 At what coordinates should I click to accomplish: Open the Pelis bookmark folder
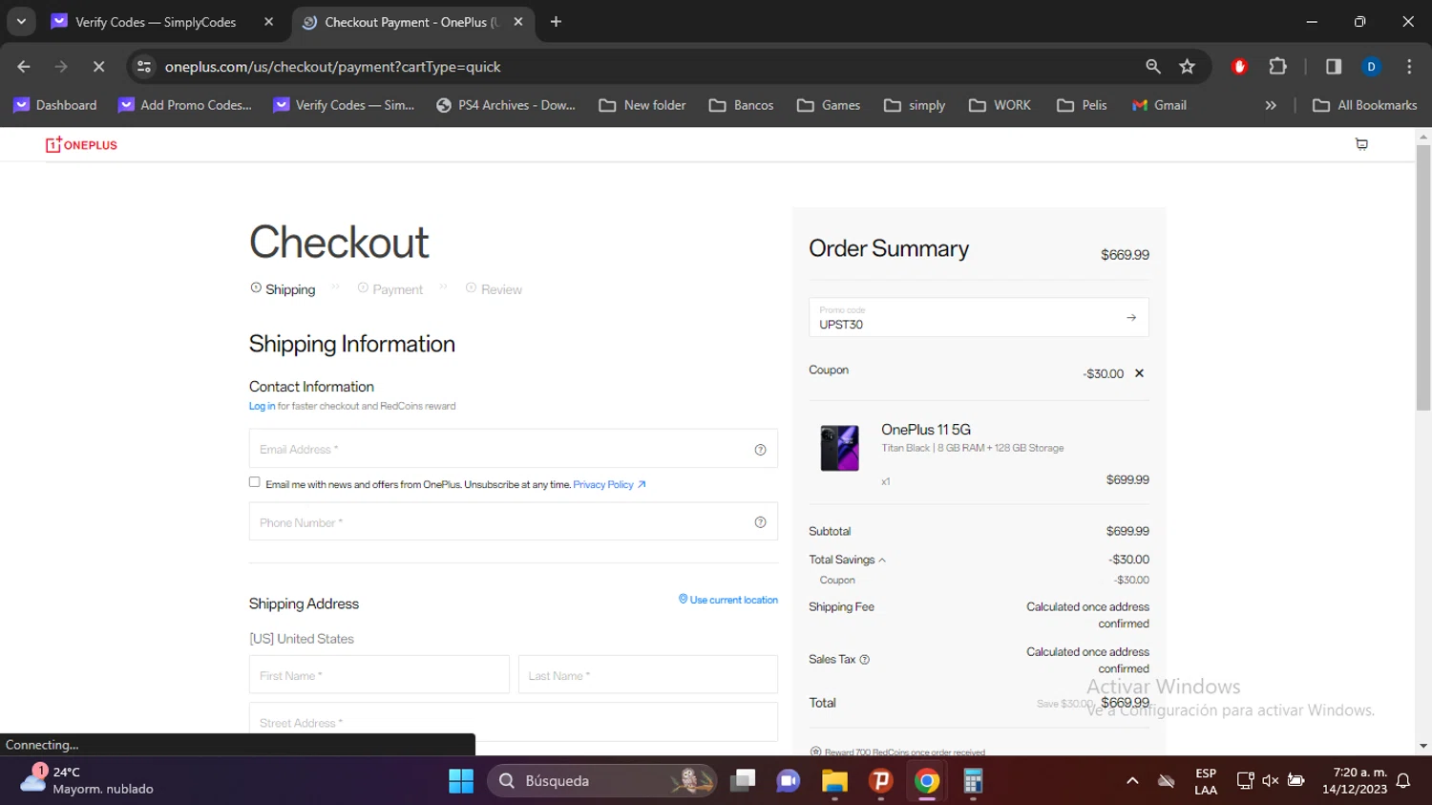[x=1082, y=105]
